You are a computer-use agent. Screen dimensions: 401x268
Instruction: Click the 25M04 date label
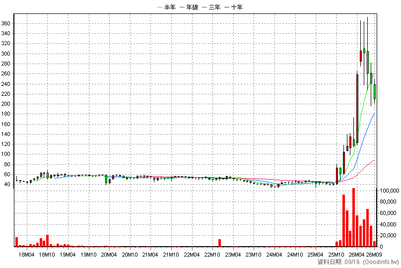[316, 255]
